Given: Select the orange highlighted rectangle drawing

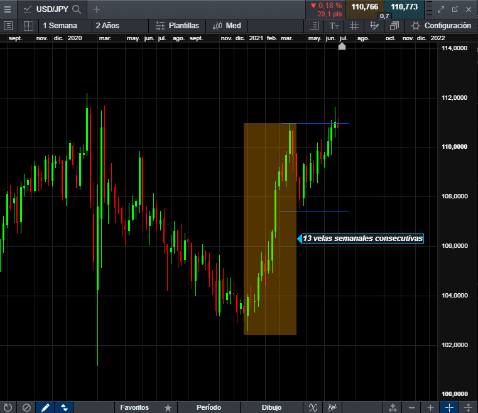Looking at the screenshot, I should (x=269, y=229).
